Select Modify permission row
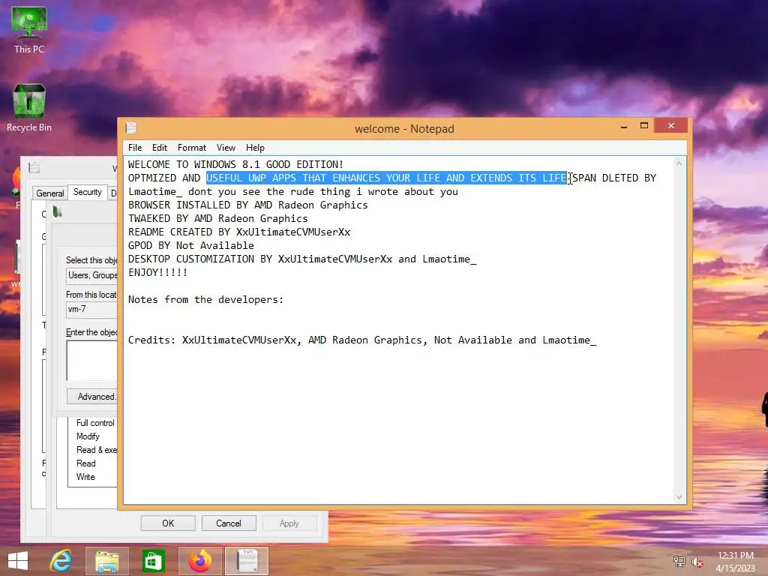 88,436
